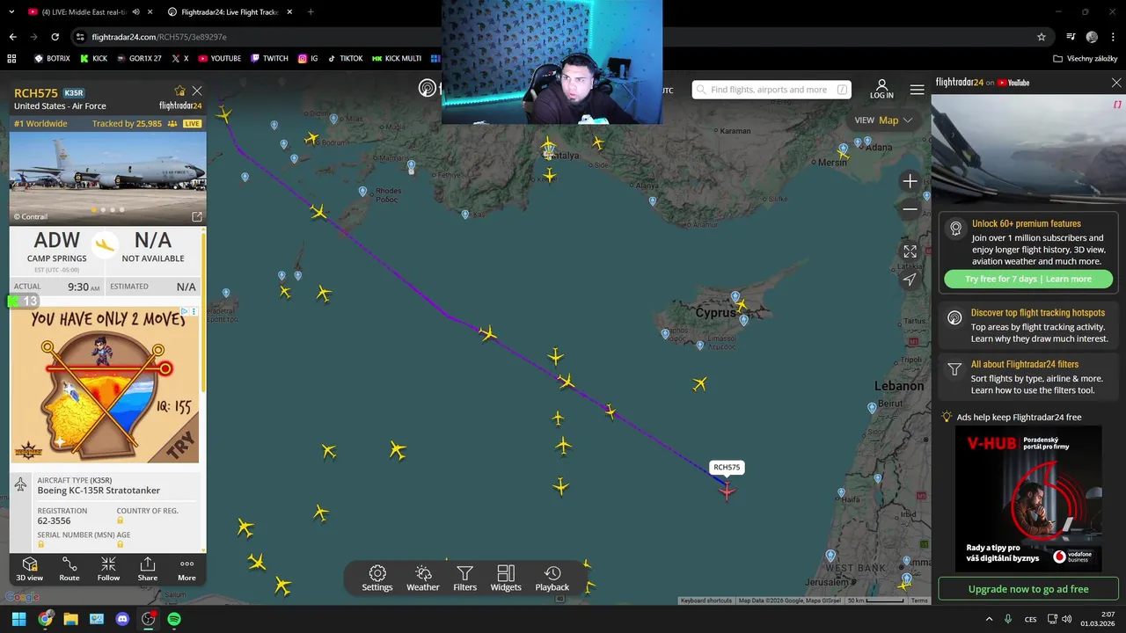Show hidden system tray icons
Screen dimensions: 1126x633
tap(989, 619)
